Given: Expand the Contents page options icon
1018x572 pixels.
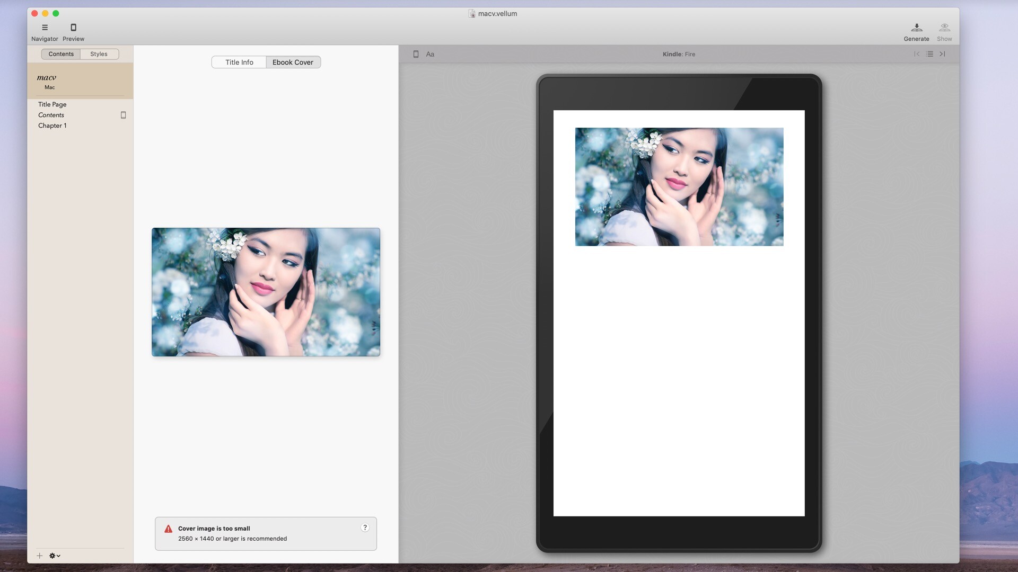Looking at the screenshot, I should pyautogui.click(x=123, y=115).
